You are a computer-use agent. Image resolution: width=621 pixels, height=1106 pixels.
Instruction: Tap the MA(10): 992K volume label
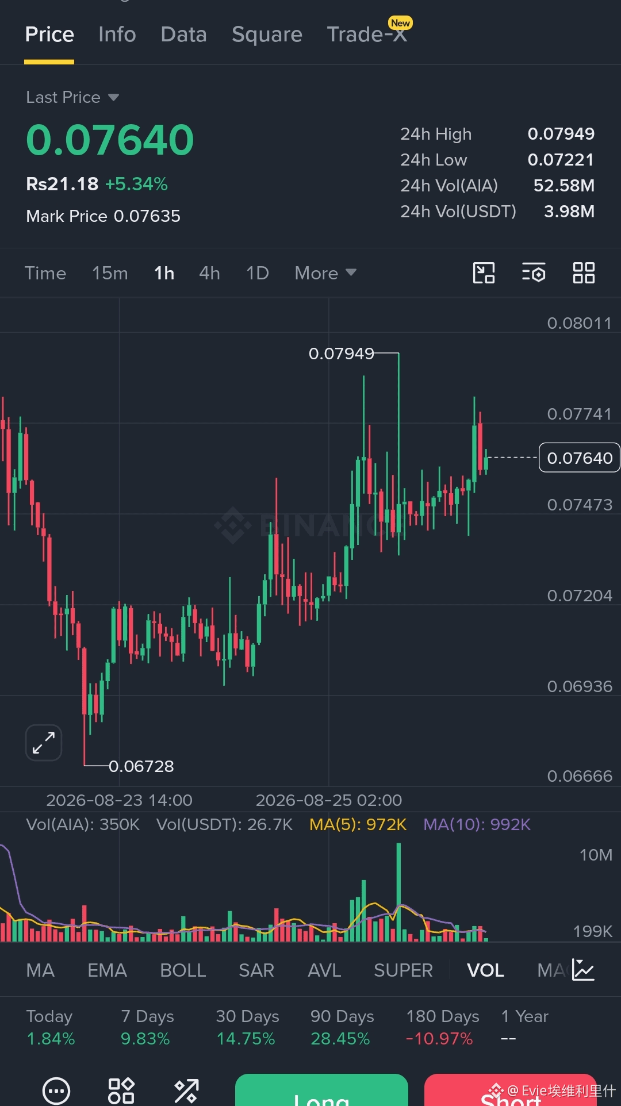(x=477, y=824)
